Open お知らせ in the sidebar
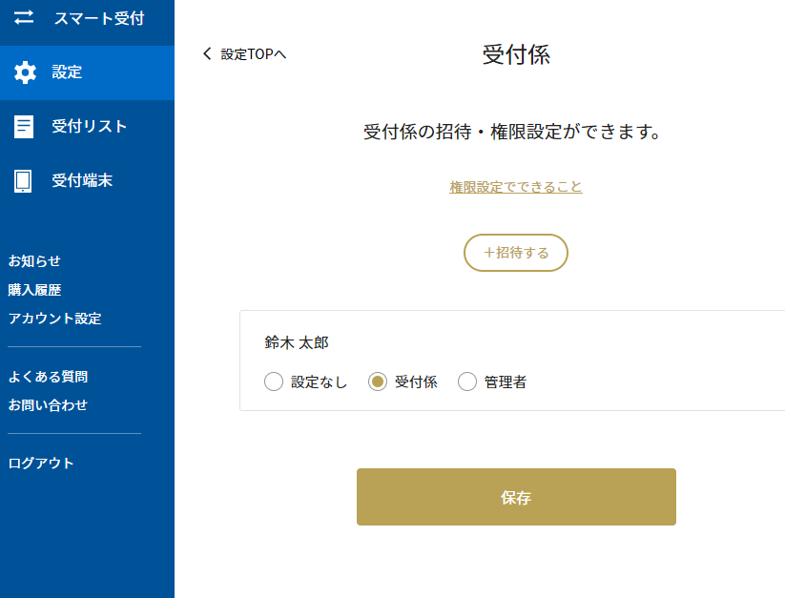The image size is (785, 598). point(34,260)
